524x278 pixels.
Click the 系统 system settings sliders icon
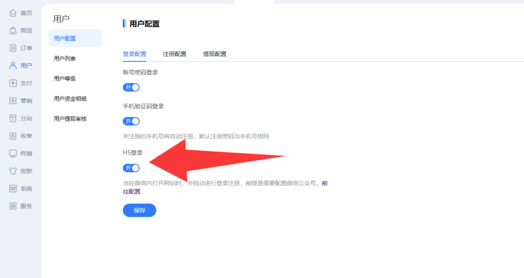point(13,188)
